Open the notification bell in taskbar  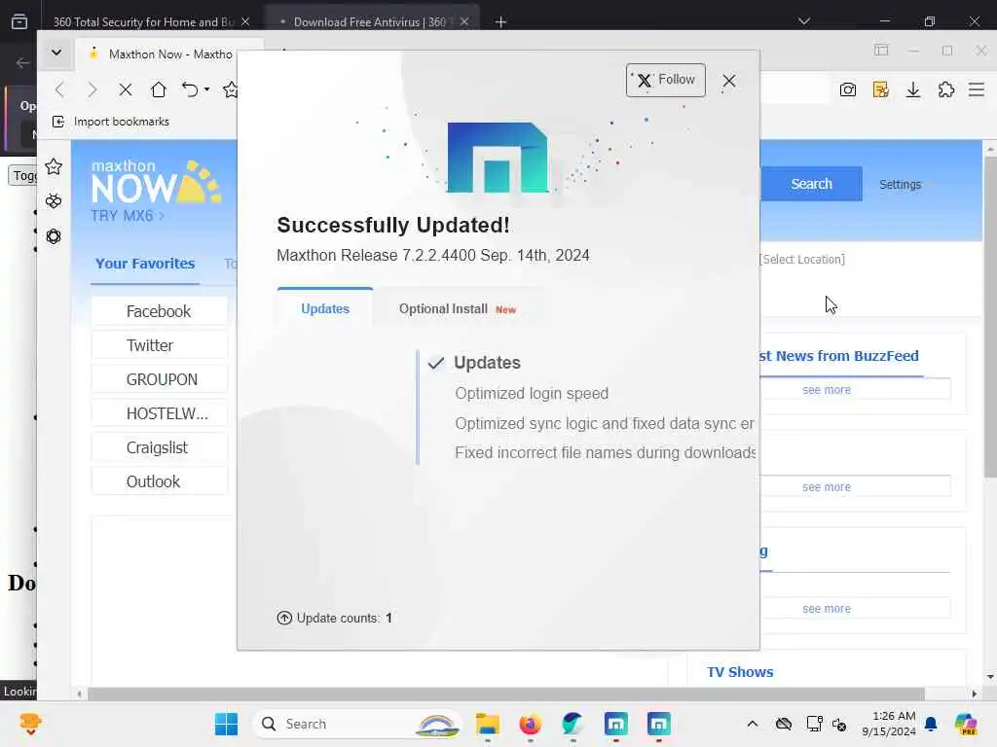click(931, 724)
